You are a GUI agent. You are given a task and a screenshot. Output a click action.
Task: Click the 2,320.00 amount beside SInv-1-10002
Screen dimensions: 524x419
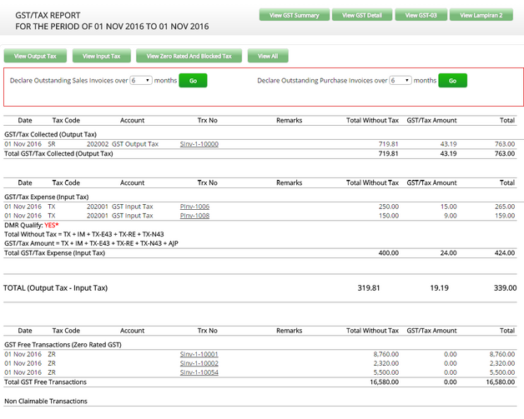(386, 363)
